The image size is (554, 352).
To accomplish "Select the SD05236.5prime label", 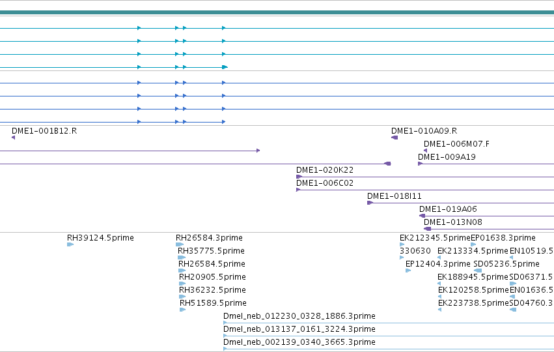I will (x=506, y=264).
